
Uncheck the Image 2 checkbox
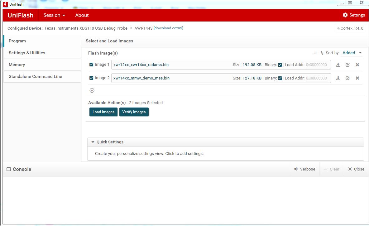click(x=91, y=78)
